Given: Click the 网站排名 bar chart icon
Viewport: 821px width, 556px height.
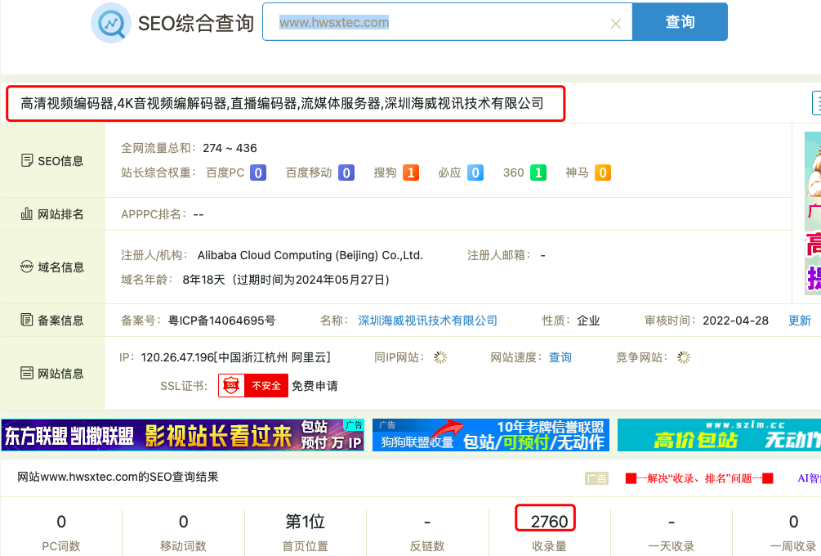Looking at the screenshot, I should click(27, 214).
